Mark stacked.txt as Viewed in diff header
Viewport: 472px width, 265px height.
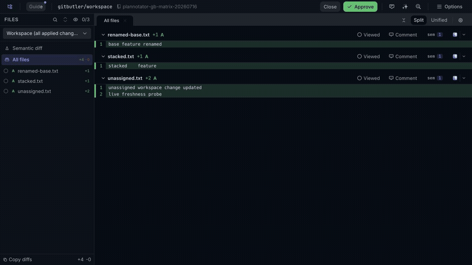click(x=368, y=56)
